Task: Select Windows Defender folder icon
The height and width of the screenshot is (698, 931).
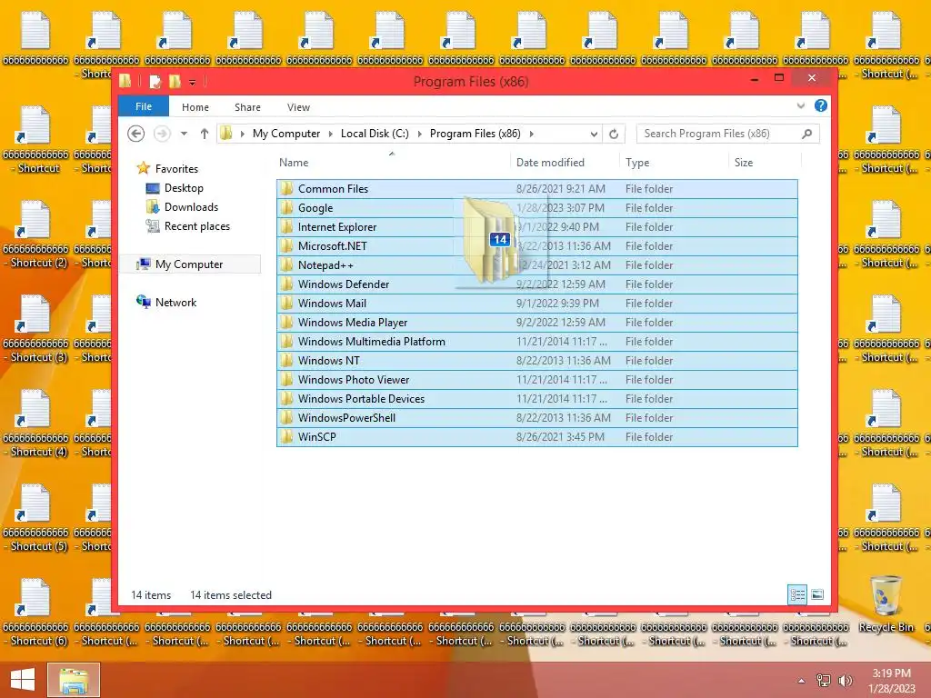Action: click(x=287, y=284)
